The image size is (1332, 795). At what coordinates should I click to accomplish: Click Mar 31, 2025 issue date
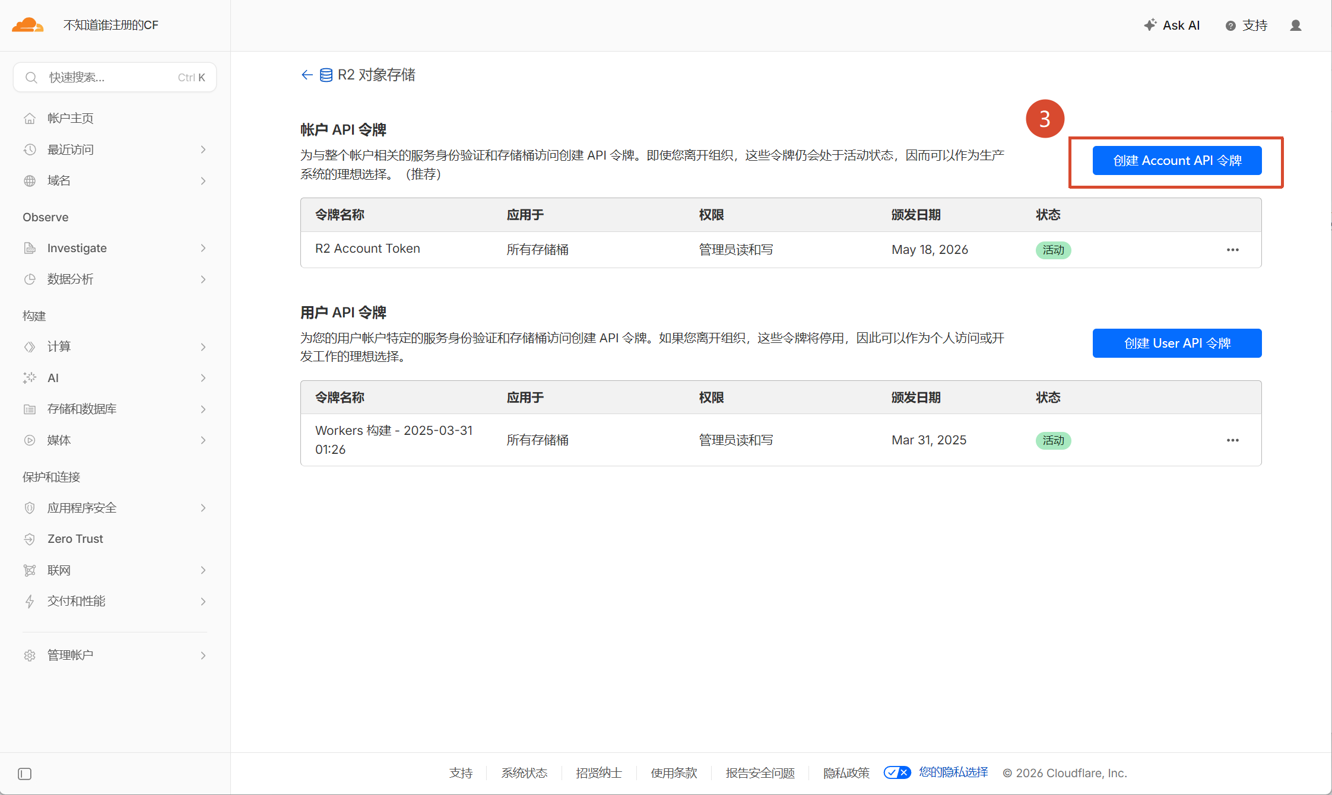[929, 440]
